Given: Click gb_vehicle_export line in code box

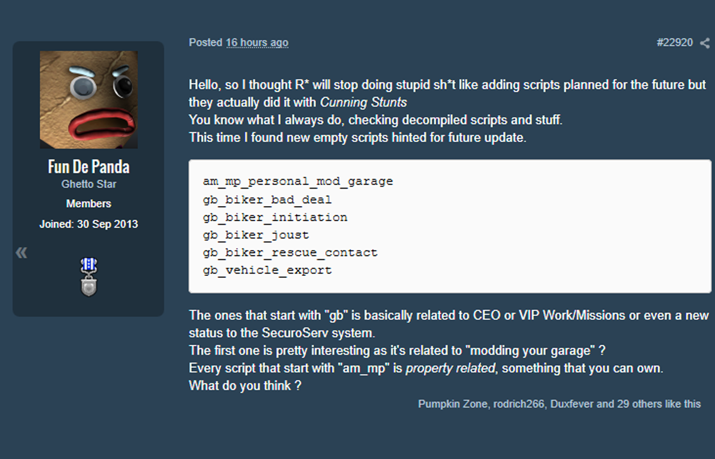Looking at the screenshot, I should 267,270.
